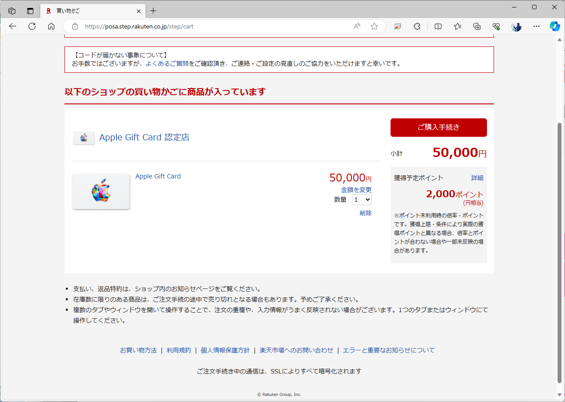565x402 pixels.
Task: Open Settings and more menu
Action: point(537,26)
